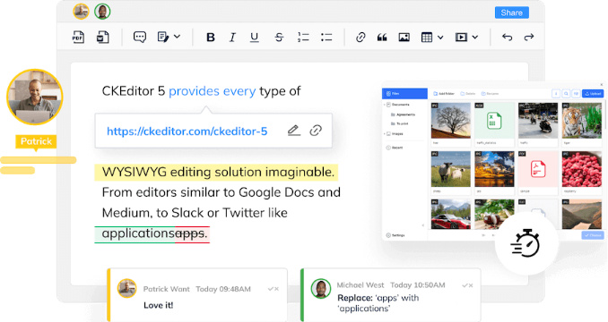Screen dimensions: 608x322
Task: Select the first collaborator avatar in header
Action: (x=81, y=12)
